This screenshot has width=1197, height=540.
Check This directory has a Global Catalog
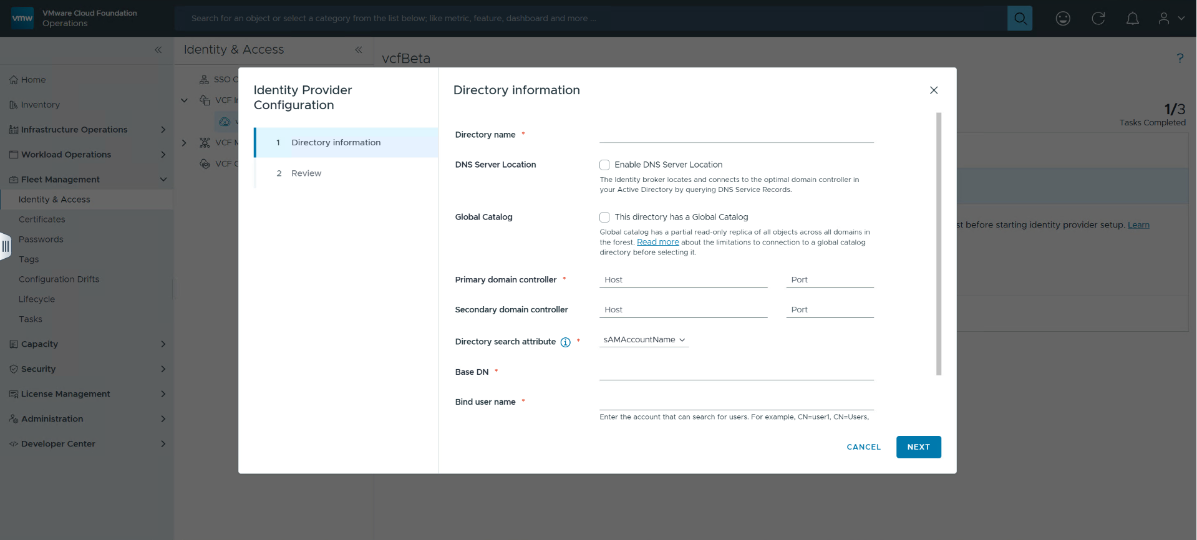click(604, 218)
